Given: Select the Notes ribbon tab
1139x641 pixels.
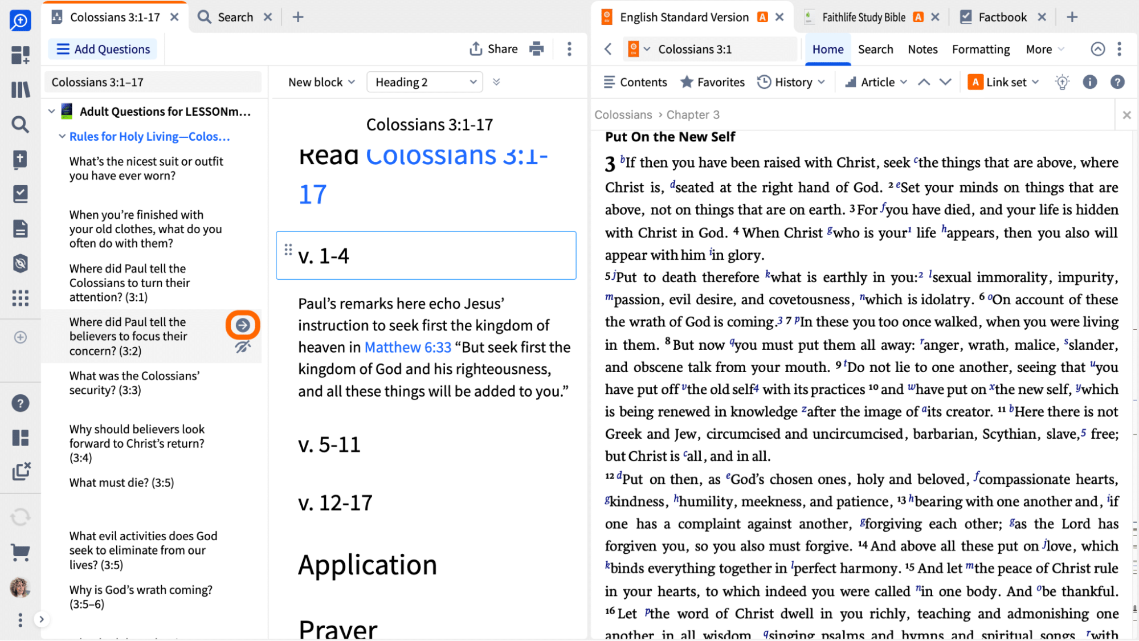Looking at the screenshot, I should coord(922,50).
